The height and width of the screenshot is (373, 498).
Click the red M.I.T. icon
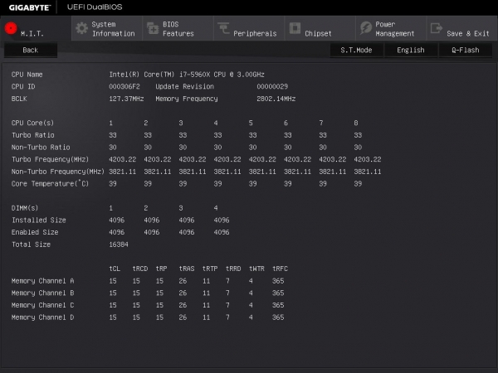click(11, 28)
